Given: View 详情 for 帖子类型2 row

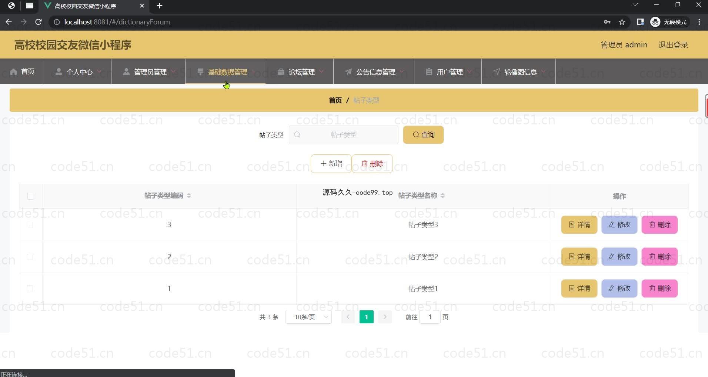Looking at the screenshot, I should 579,257.
